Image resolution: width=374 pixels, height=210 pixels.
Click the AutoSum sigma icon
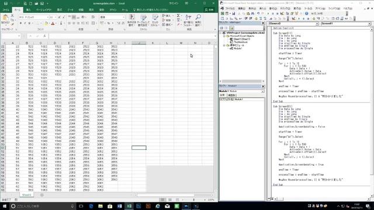click(178, 16)
